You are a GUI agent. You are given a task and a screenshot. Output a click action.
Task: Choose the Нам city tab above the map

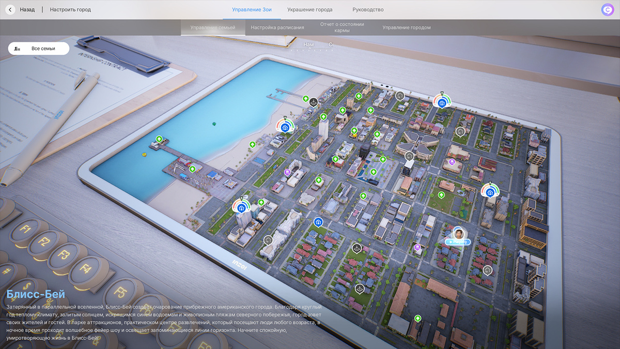click(308, 45)
